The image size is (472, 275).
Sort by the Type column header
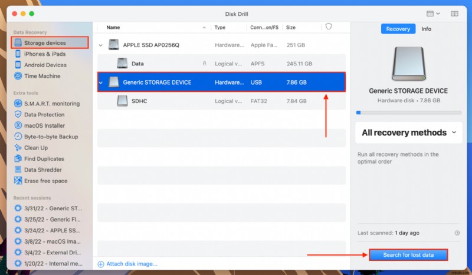[219, 27]
